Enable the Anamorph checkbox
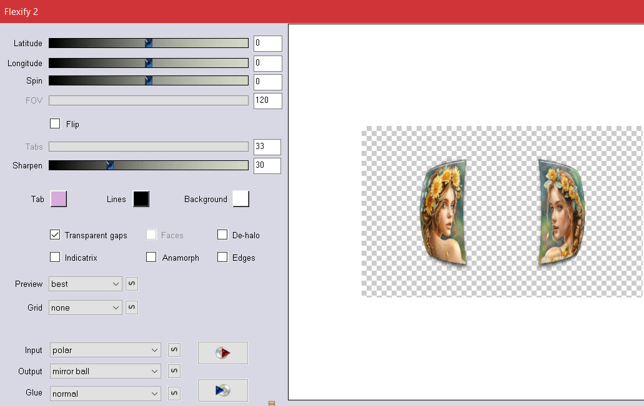Viewport: 644px width, 406px height. pyautogui.click(x=151, y=258)
